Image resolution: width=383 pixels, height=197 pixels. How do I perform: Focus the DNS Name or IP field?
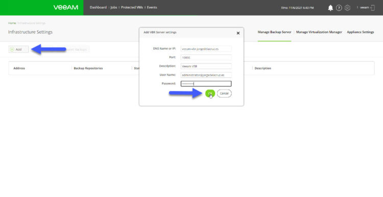(x=206, y=49)
